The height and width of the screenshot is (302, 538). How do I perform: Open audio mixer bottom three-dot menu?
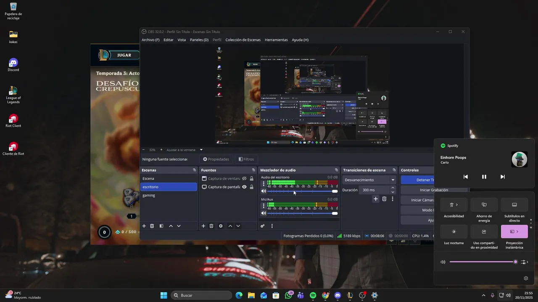coord(272,226)
